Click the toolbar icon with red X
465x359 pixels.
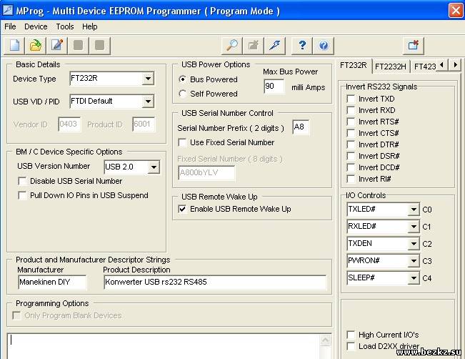[x=414, y=46]
